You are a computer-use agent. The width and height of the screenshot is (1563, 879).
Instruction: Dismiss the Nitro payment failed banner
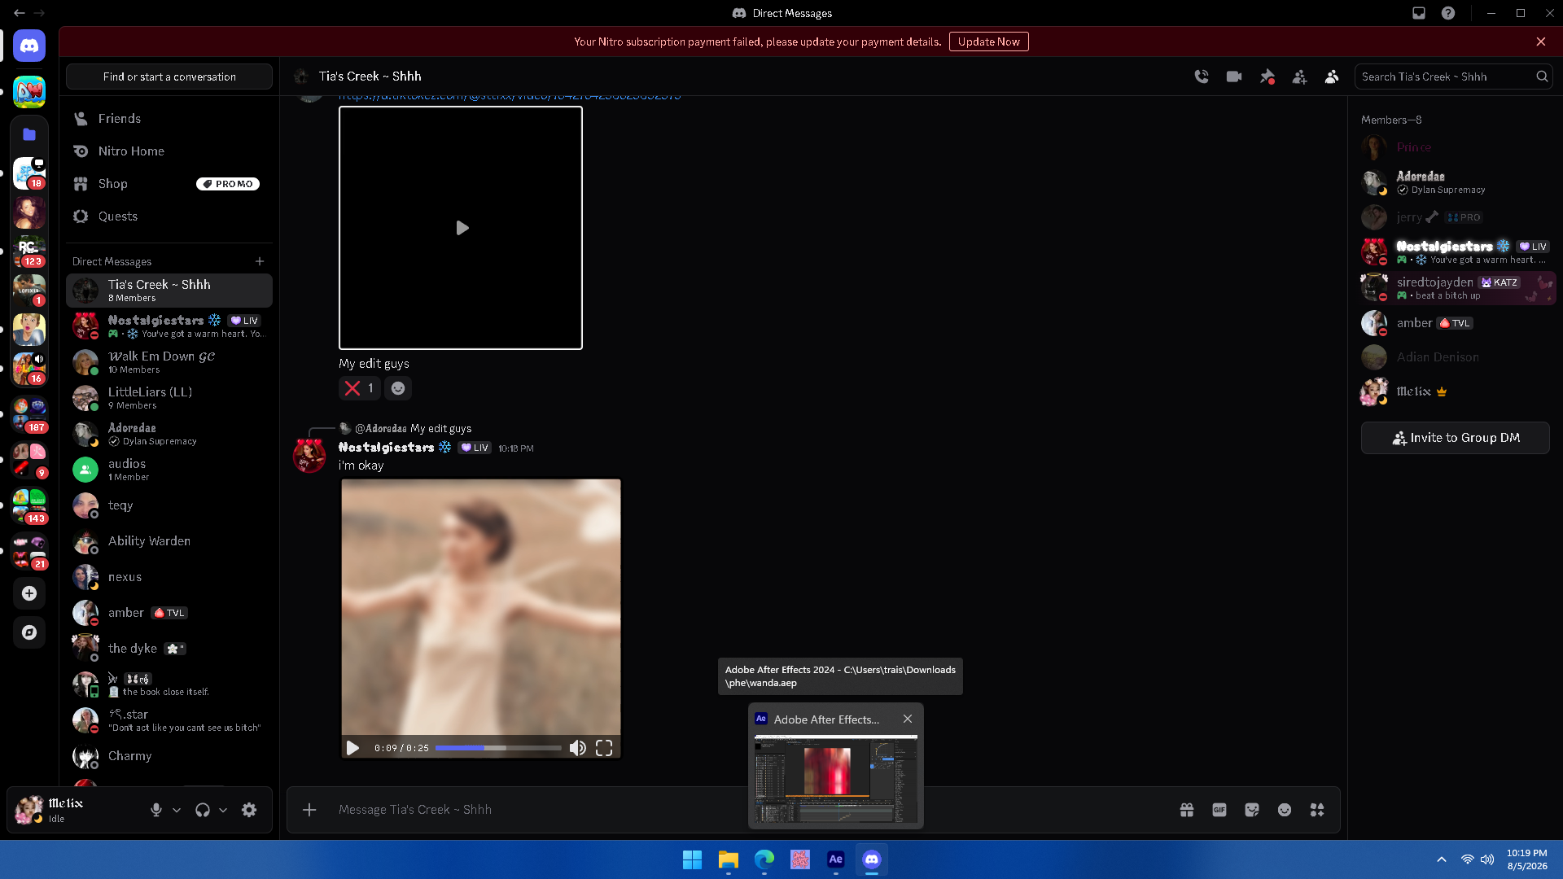(x=1541, y=42)
